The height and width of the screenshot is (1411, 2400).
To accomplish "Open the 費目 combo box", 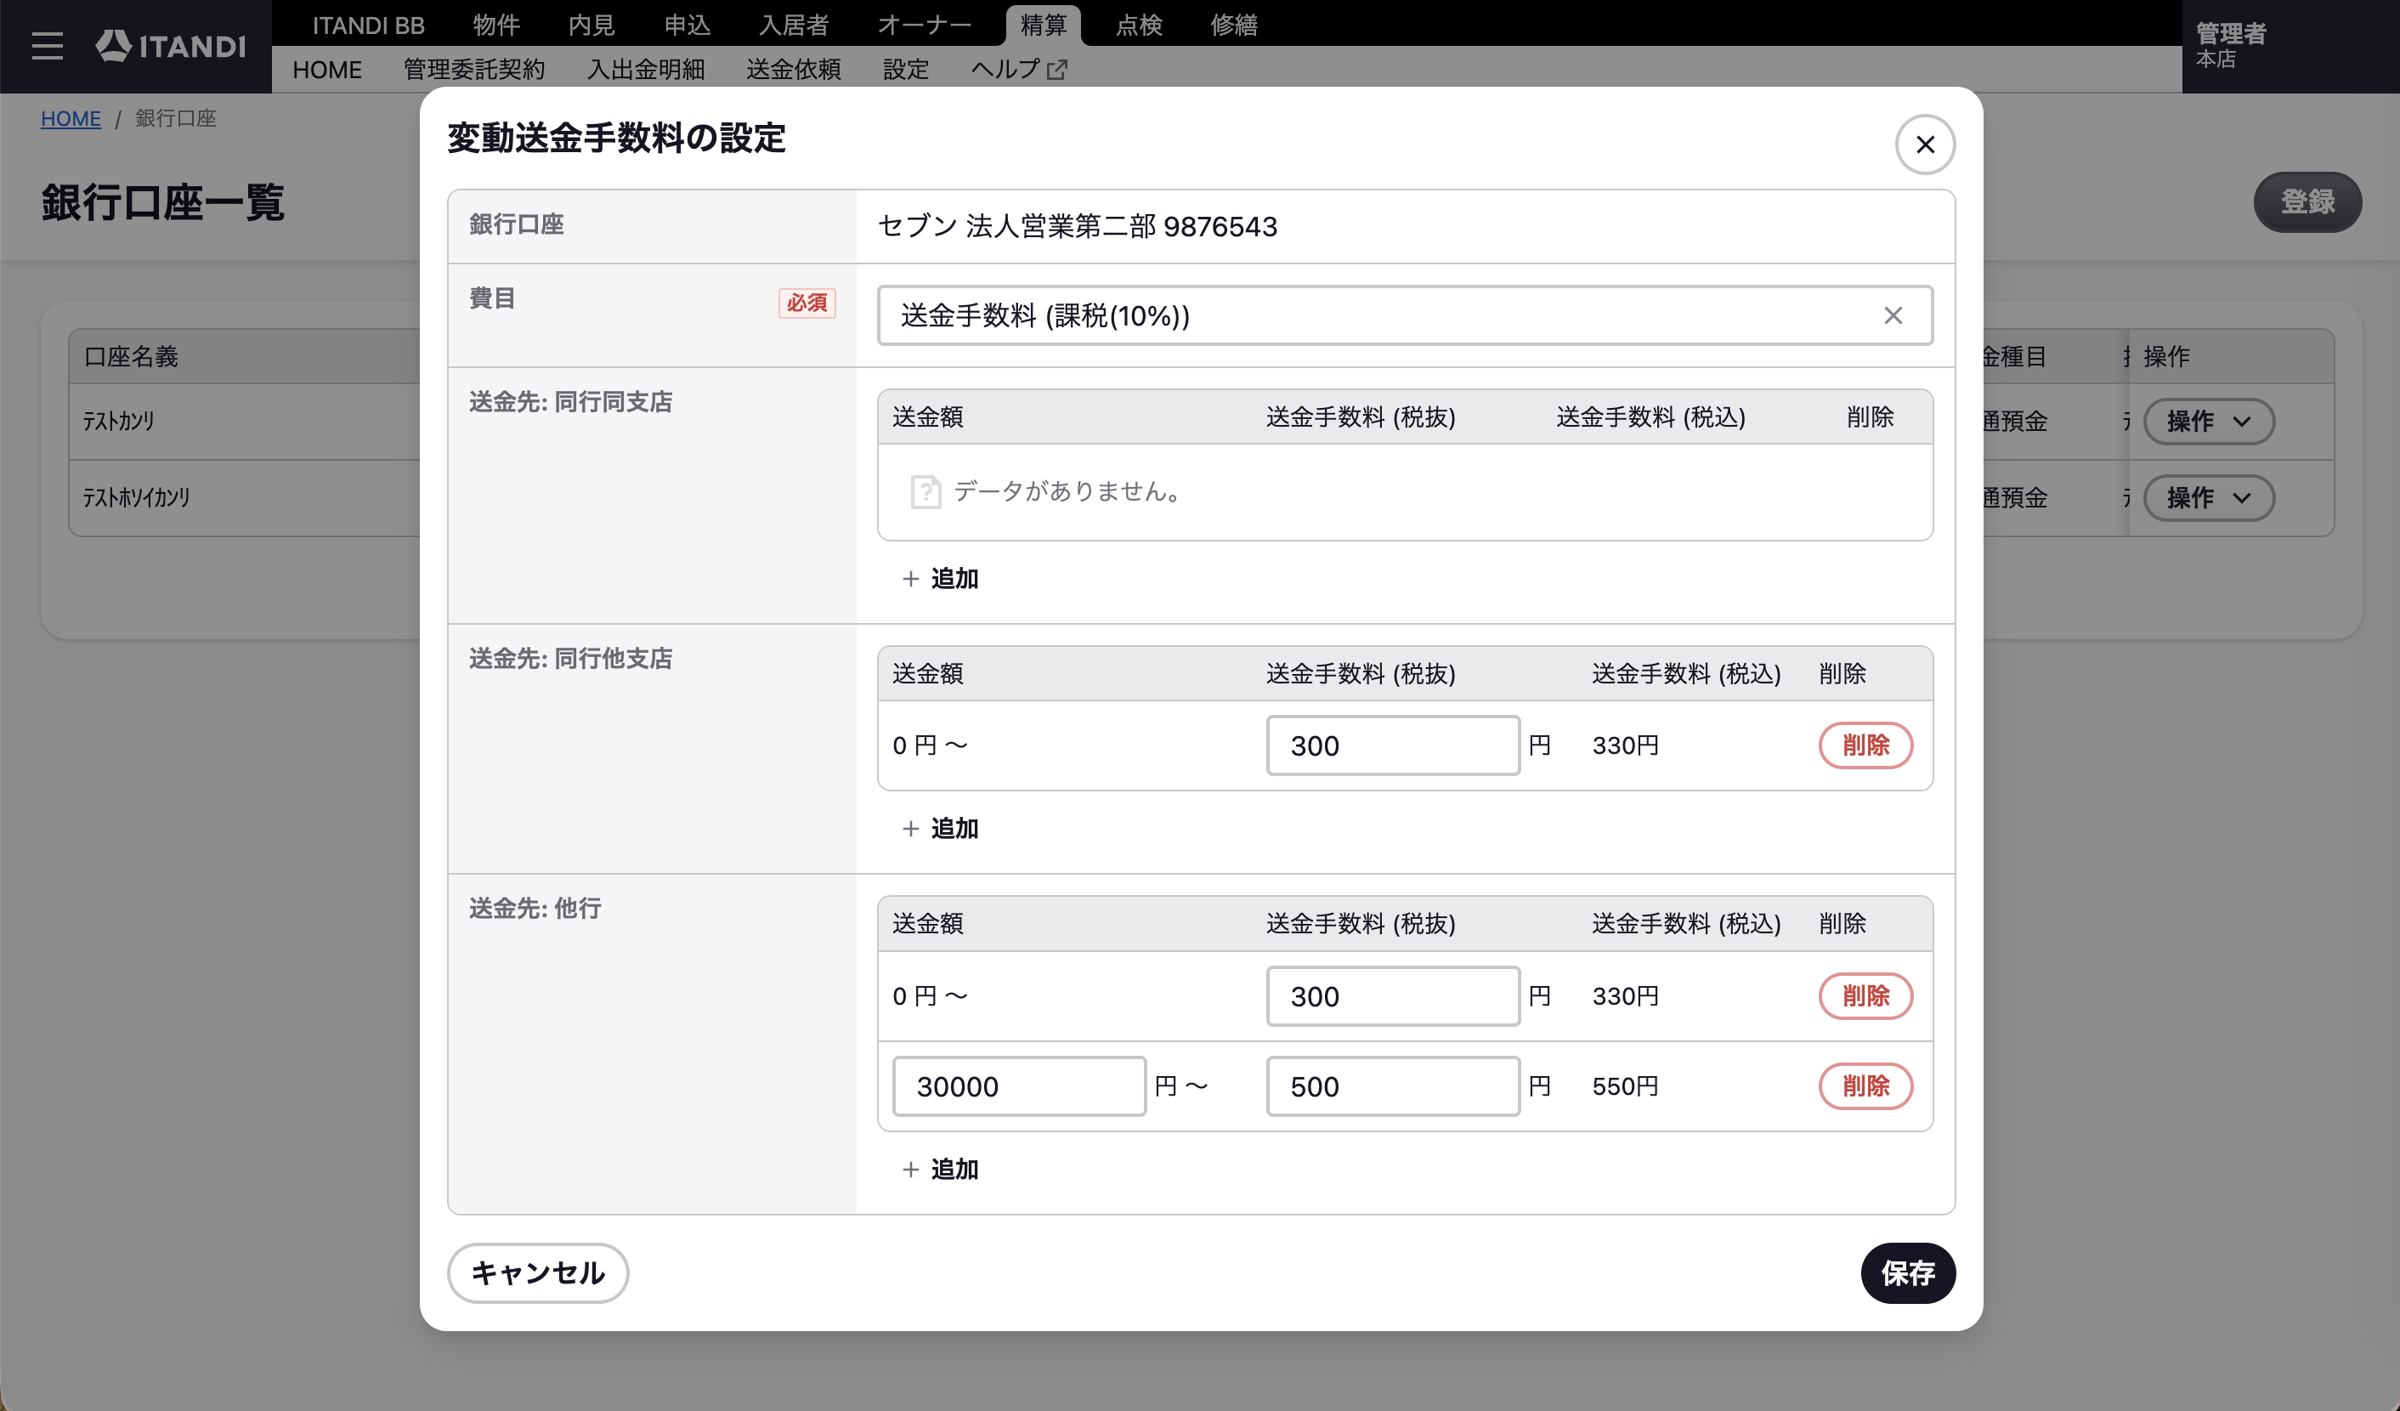I will [1405, 315].
